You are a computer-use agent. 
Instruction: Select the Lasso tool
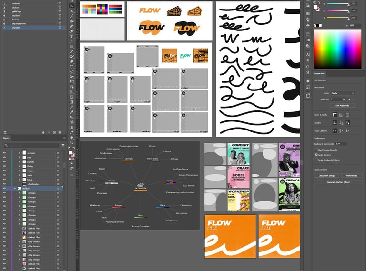[x=71, y=21]
